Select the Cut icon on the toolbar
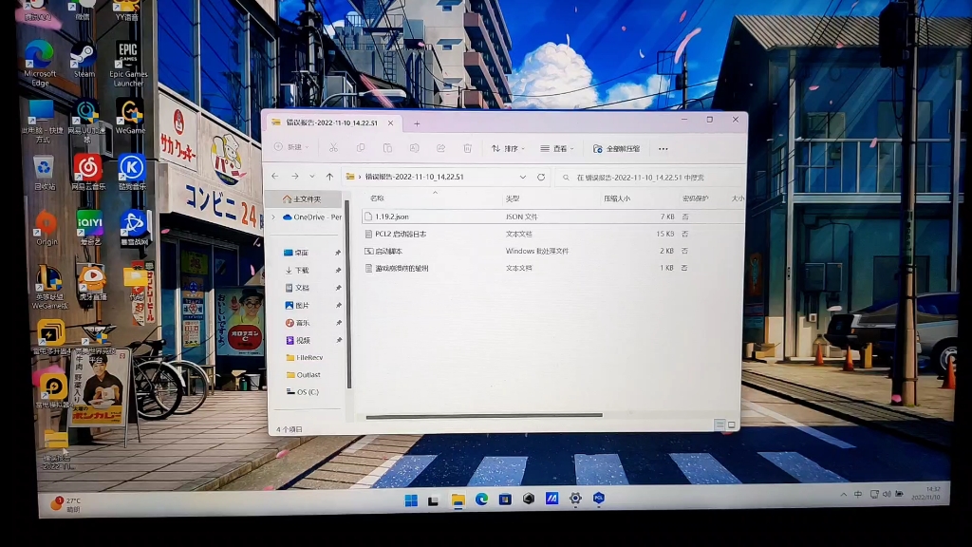 pyautogui.click(x=334, y=148)
